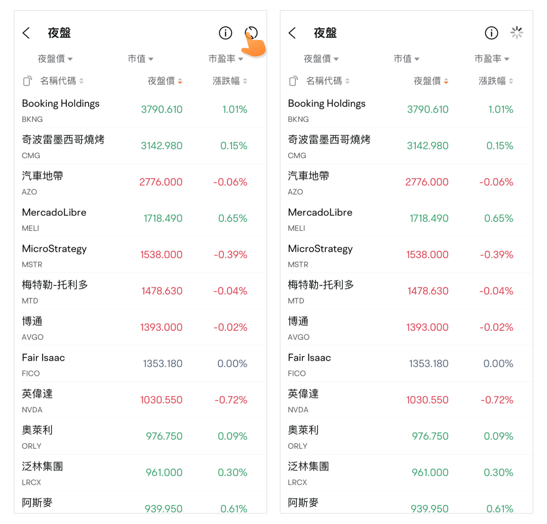The image size is (547, 524).
Task: Tap the loading spinner in right panel
Action: (x=517, y=33)
